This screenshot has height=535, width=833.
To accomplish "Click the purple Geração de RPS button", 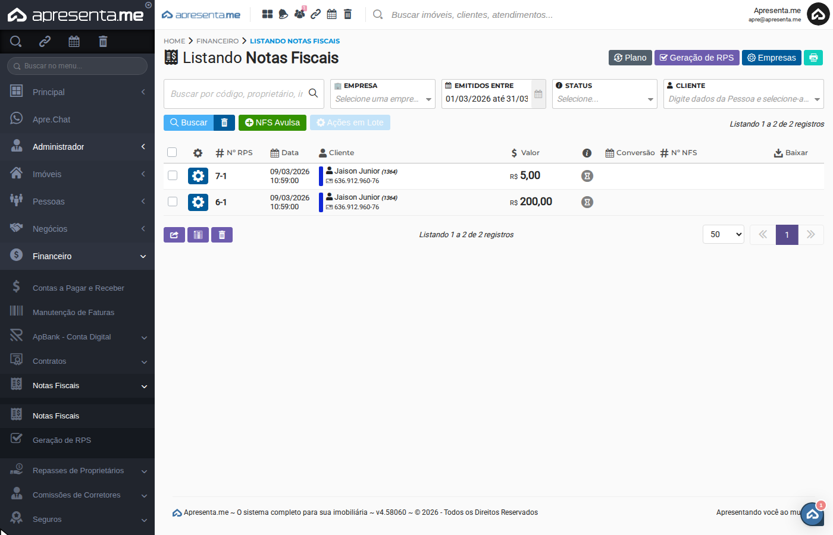I will click(x=697, y=58).
